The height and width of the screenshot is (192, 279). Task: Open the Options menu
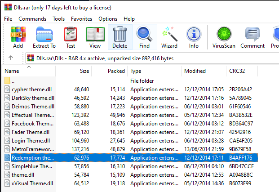pyautogui.click(x=108, y=19)
